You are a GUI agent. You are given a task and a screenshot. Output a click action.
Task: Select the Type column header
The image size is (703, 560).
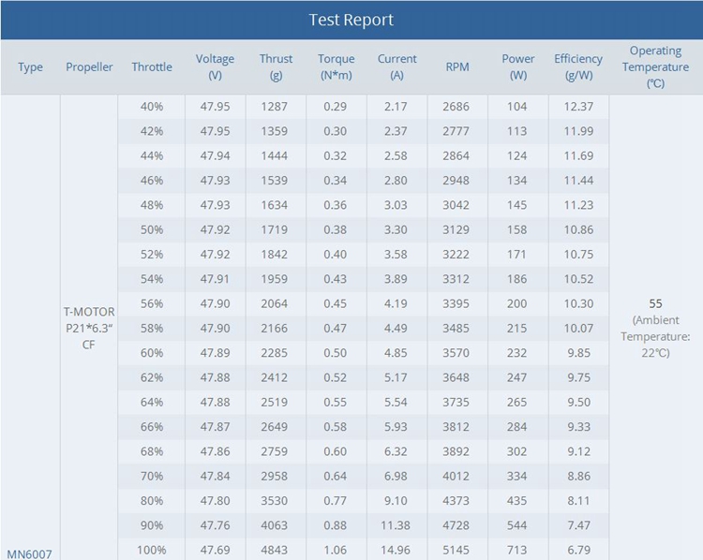click(30, 67)
